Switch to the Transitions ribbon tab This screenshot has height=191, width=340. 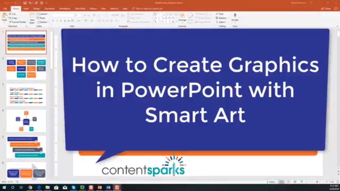pyautogui.click(x=50, y=8)
